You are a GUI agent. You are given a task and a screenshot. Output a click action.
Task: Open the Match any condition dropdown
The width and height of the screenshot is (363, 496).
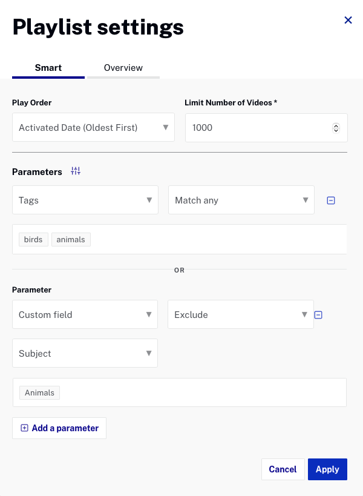coord(241,200)
